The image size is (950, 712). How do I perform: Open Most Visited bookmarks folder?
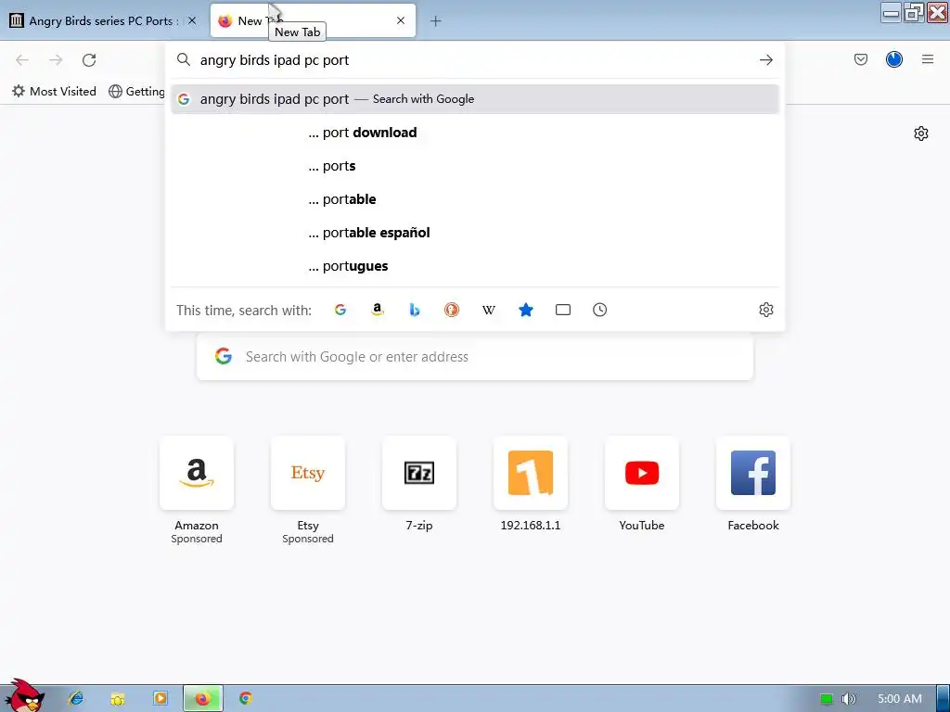(x=54, y=92)
